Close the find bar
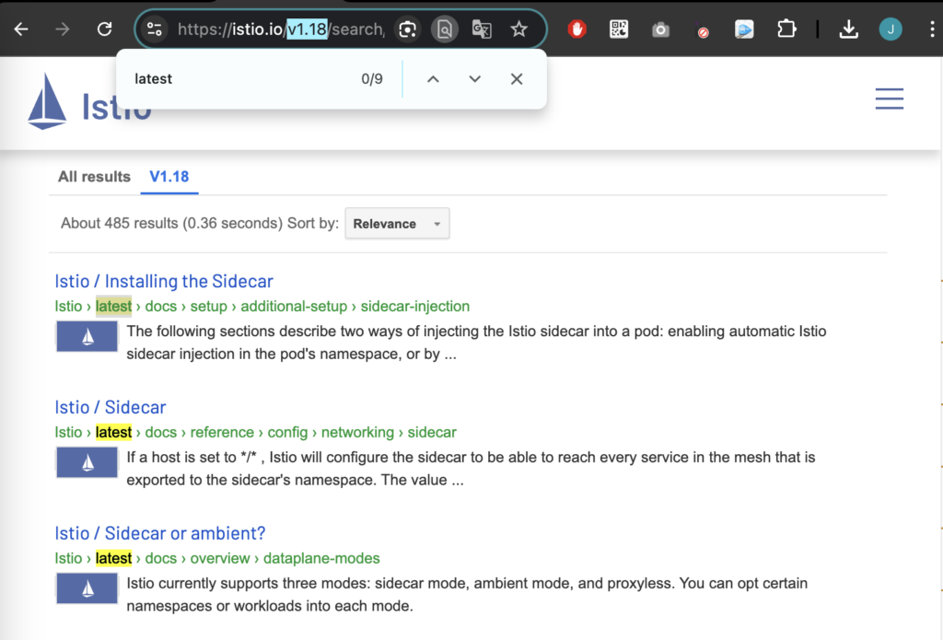943x640 pixels. [517, 79]
